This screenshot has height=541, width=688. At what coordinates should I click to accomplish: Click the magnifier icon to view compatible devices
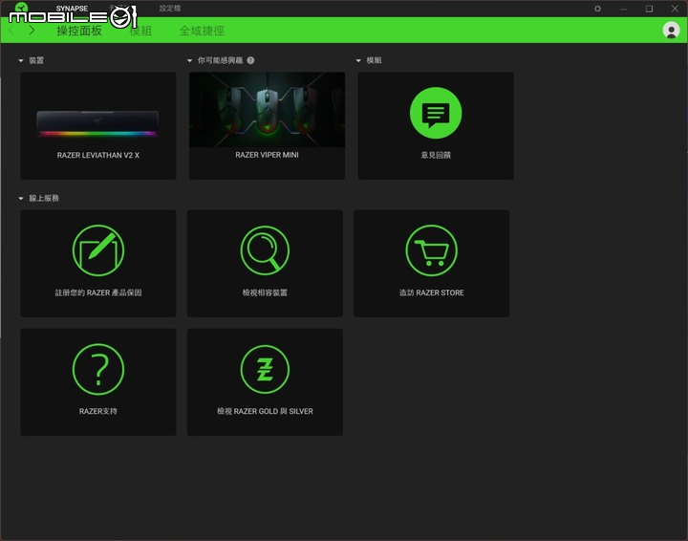265,250
